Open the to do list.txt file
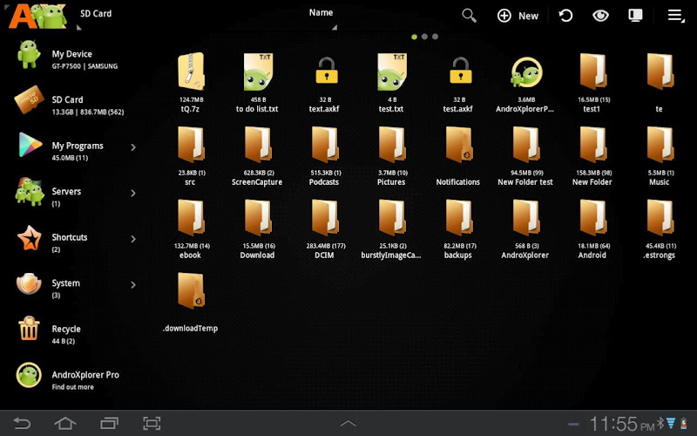Image resolution: width=697 pixels, height=436 pixels. 257,72
